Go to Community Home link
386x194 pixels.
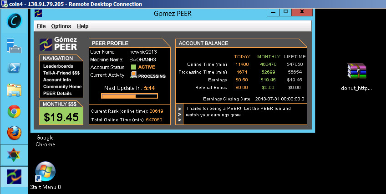coord(62,86)
